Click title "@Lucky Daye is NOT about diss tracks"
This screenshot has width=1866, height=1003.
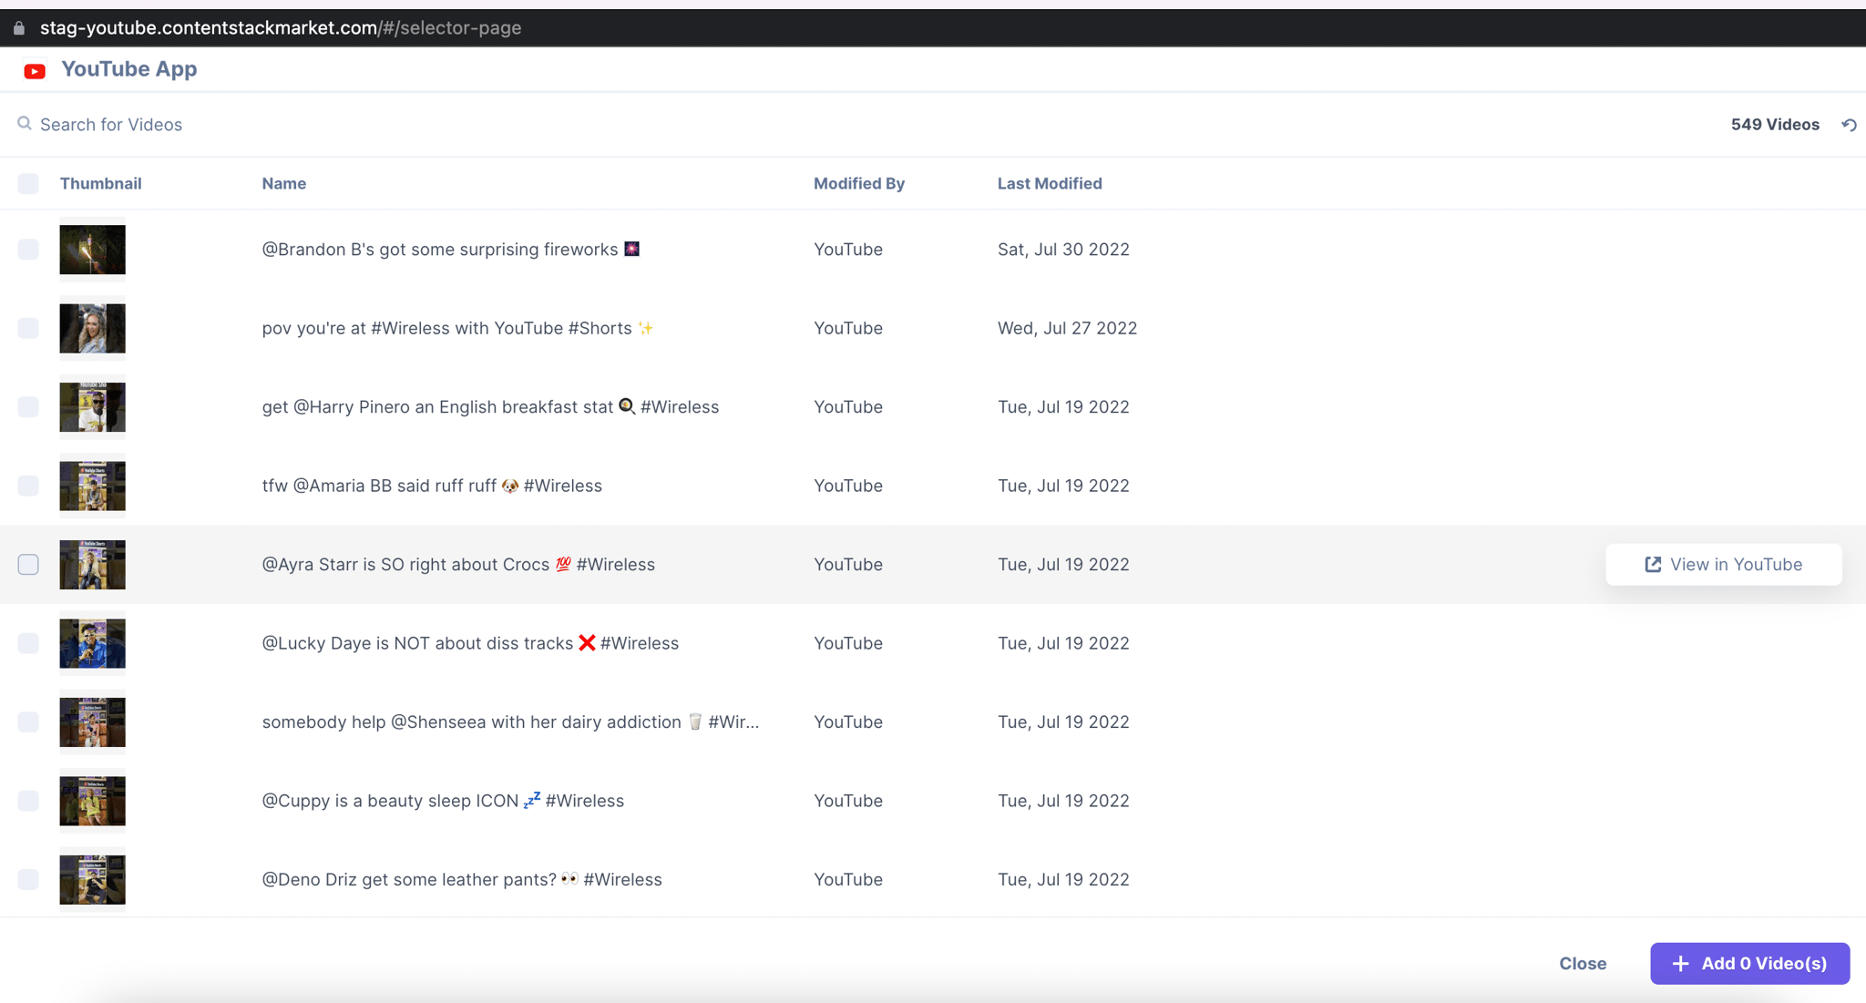[417, 643]
